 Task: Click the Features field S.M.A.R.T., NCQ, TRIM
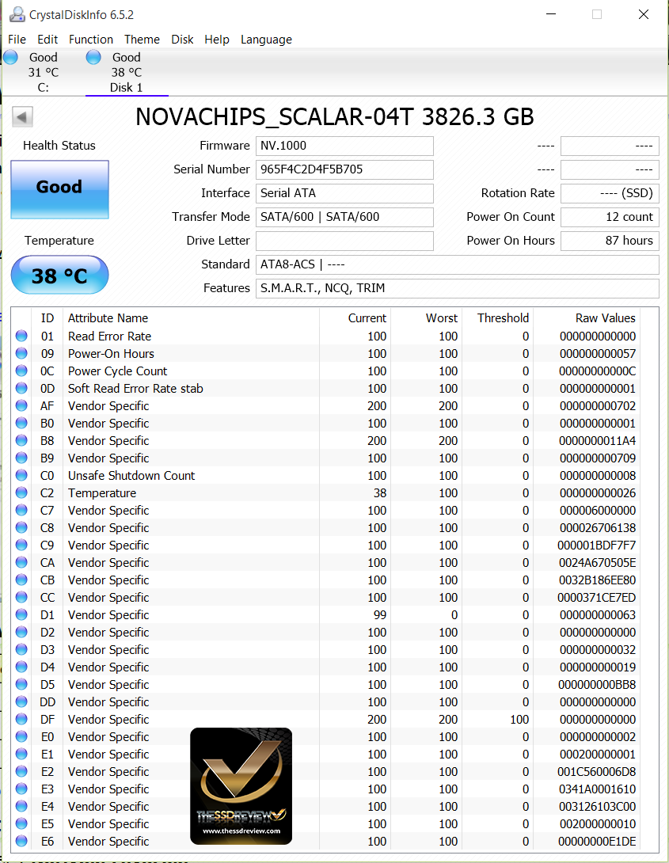pyautogui.click(x=457, y=288)
